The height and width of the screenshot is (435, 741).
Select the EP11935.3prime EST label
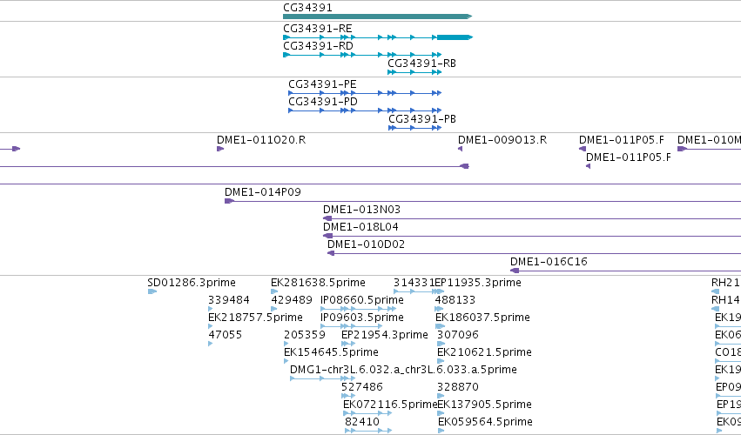tap(478, 283)
